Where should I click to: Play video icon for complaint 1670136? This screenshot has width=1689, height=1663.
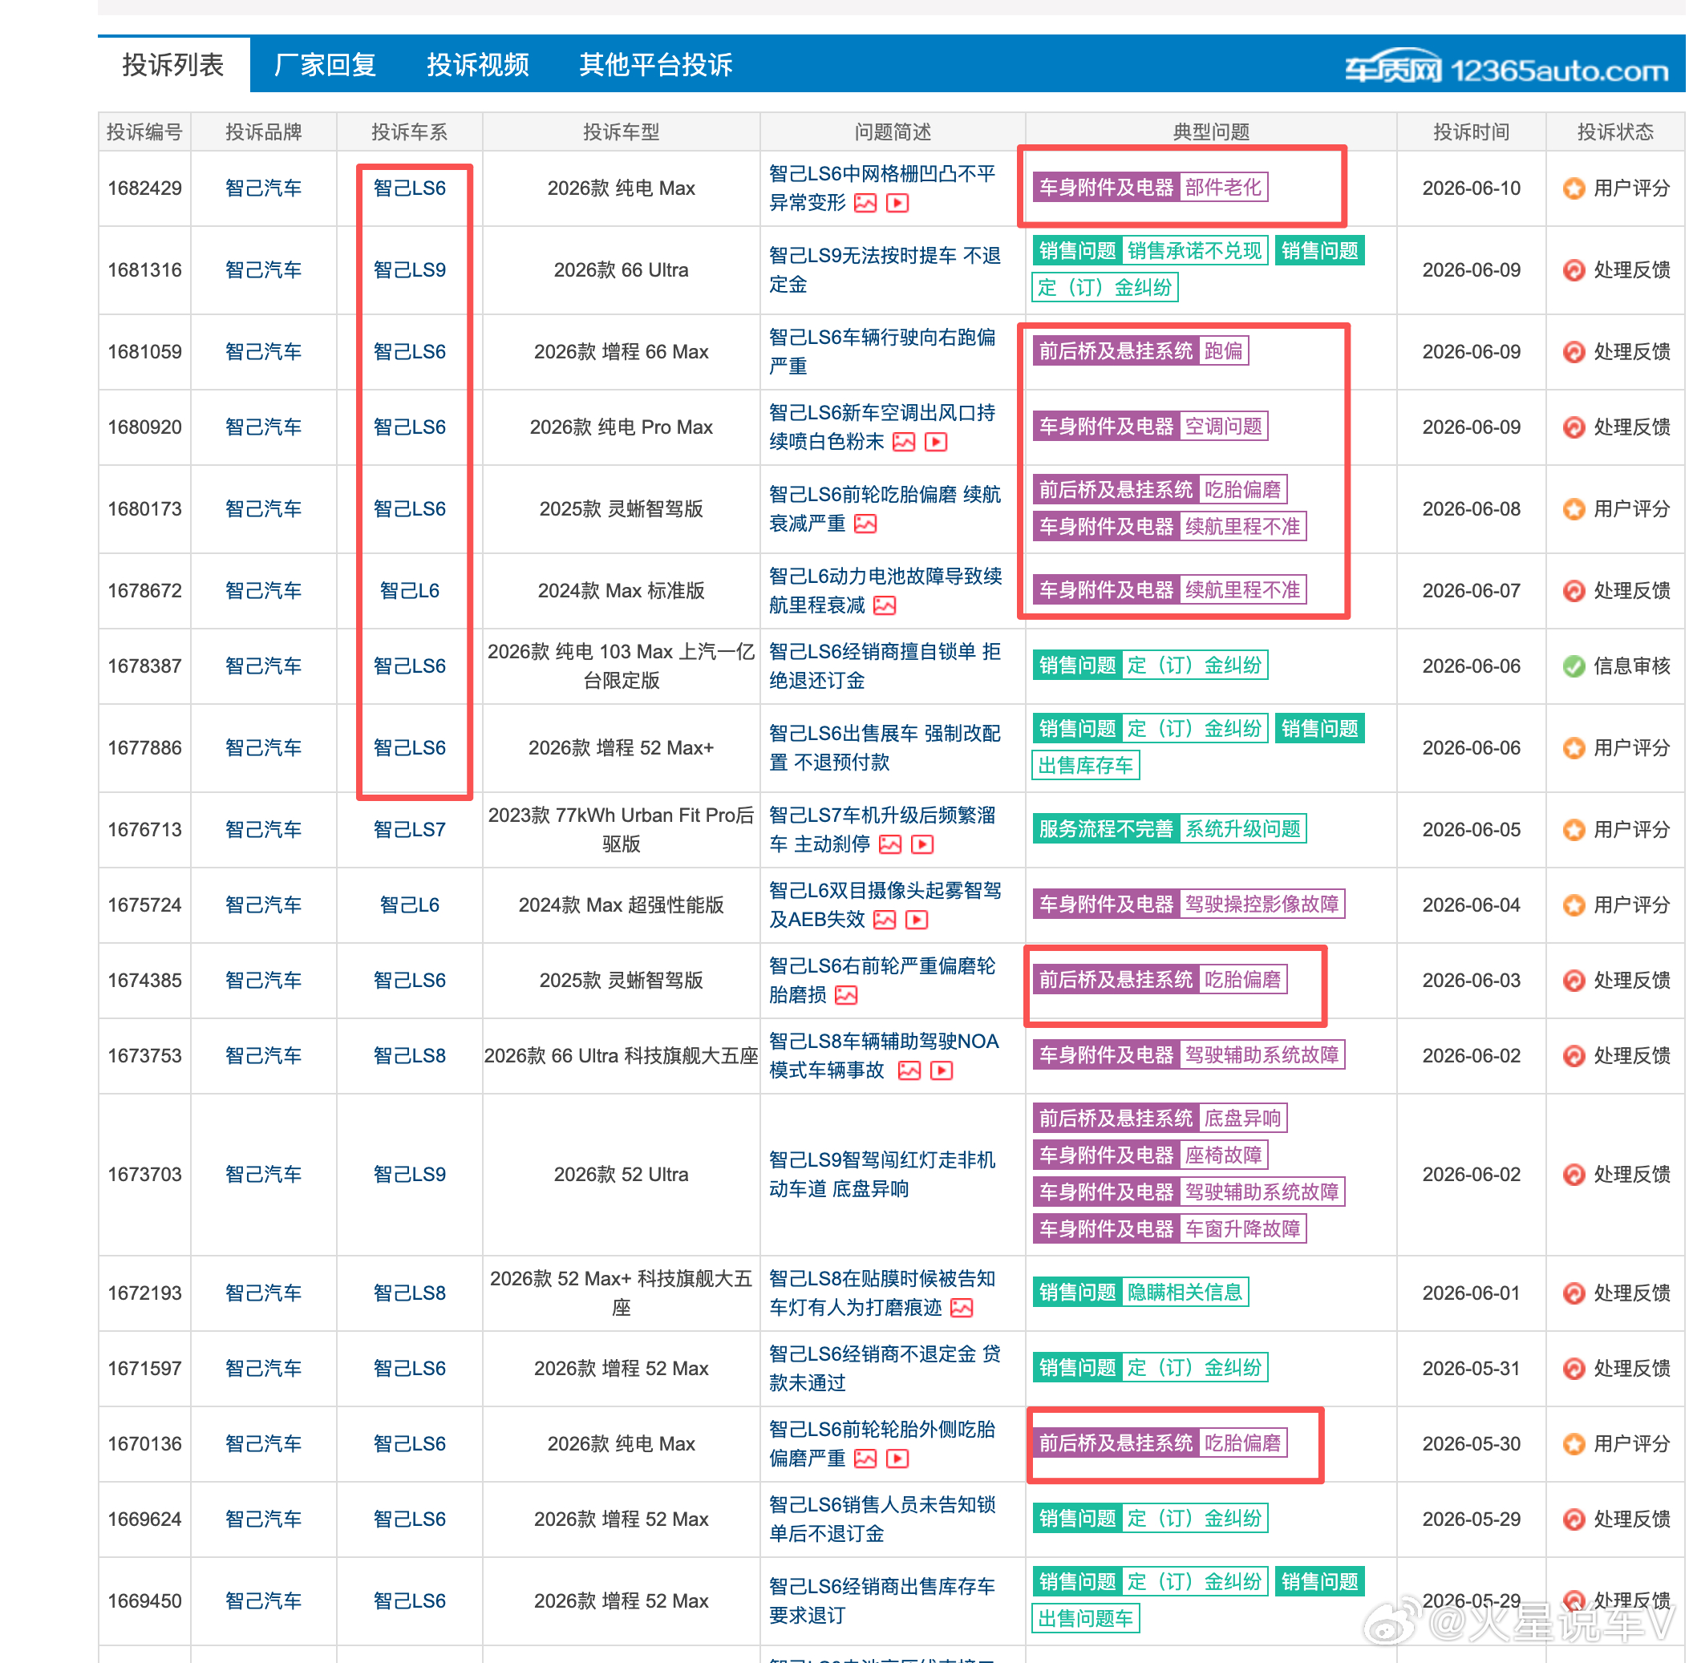897,1459
